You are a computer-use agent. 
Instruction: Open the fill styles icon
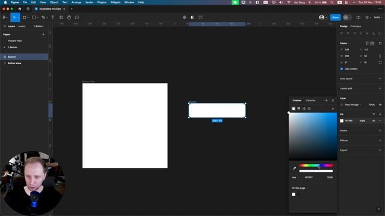point(374,115)
